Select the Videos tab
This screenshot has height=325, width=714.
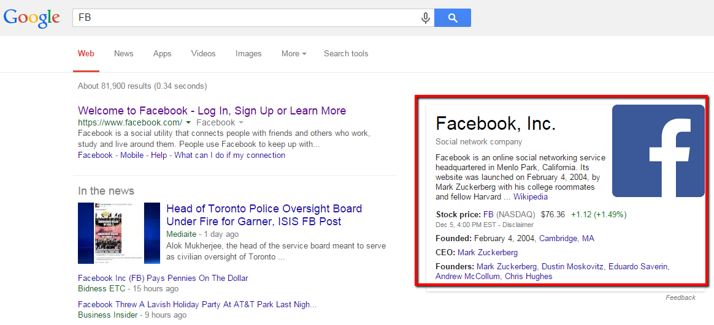(203, 54)
